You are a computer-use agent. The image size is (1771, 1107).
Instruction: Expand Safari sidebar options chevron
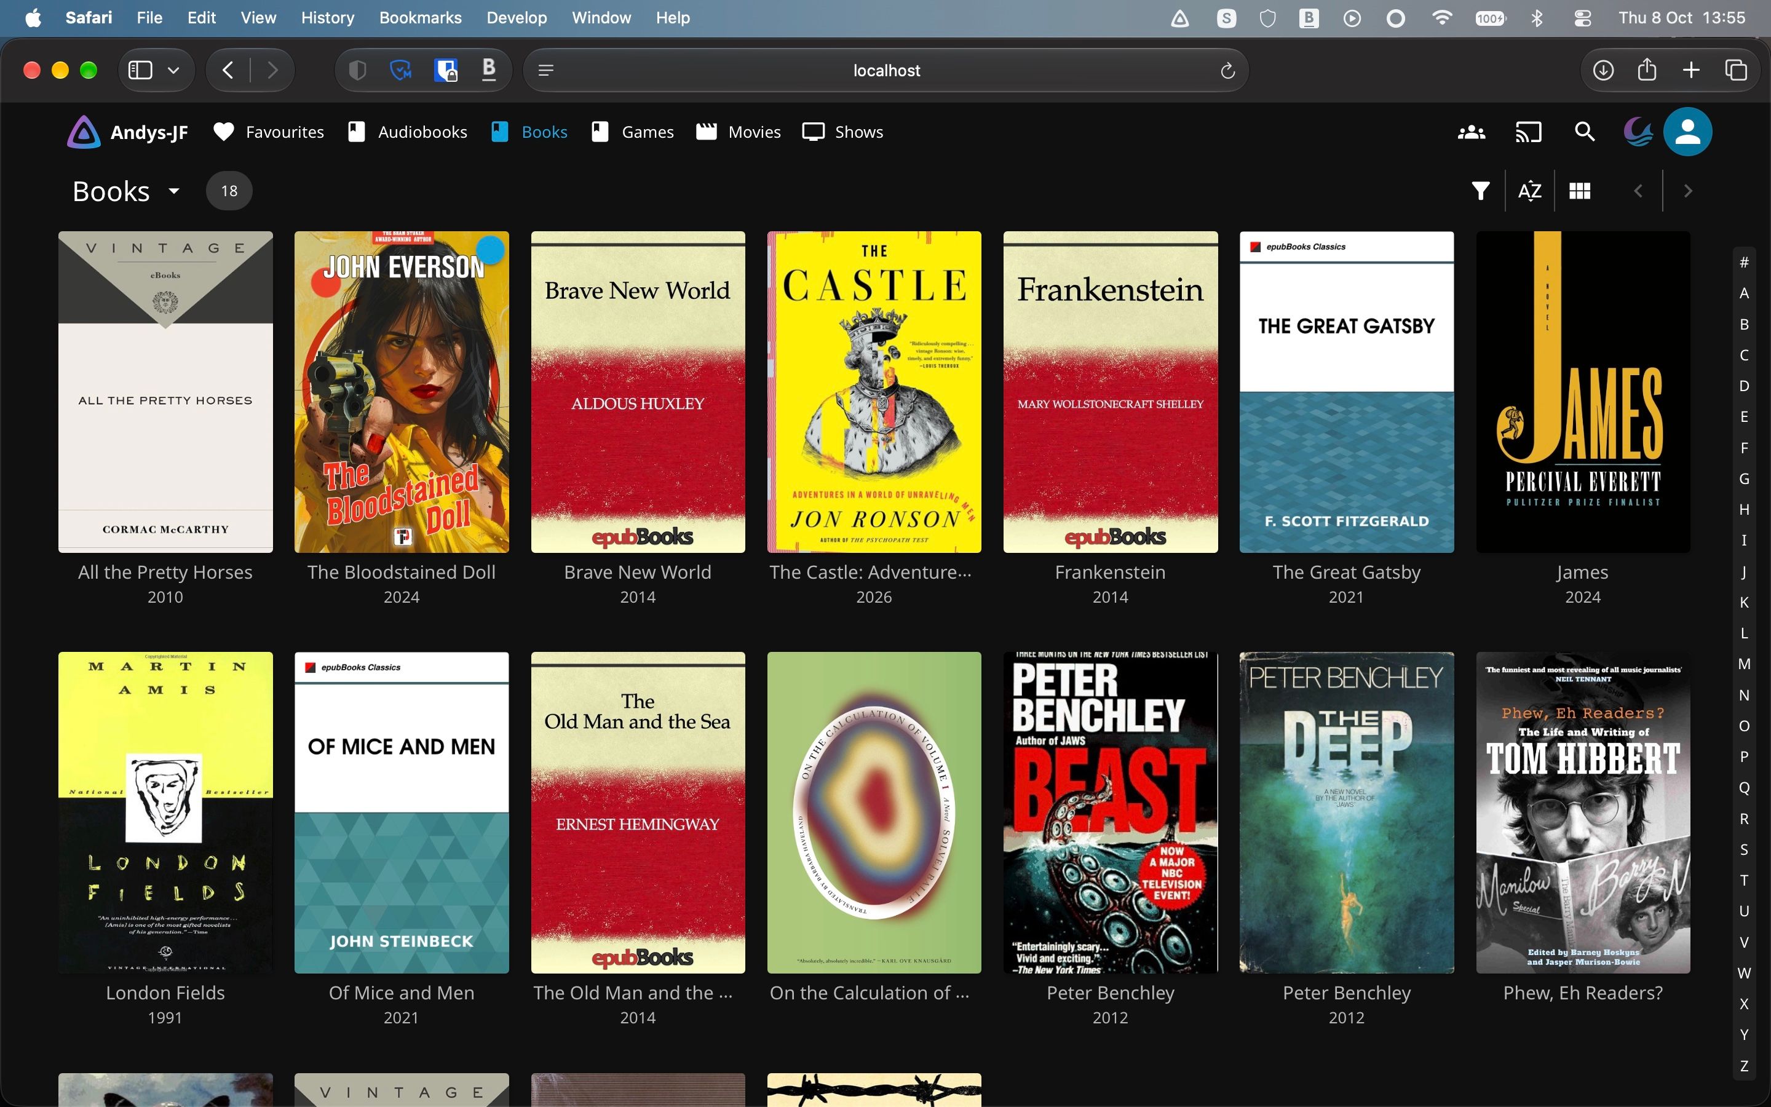(173, 70)
